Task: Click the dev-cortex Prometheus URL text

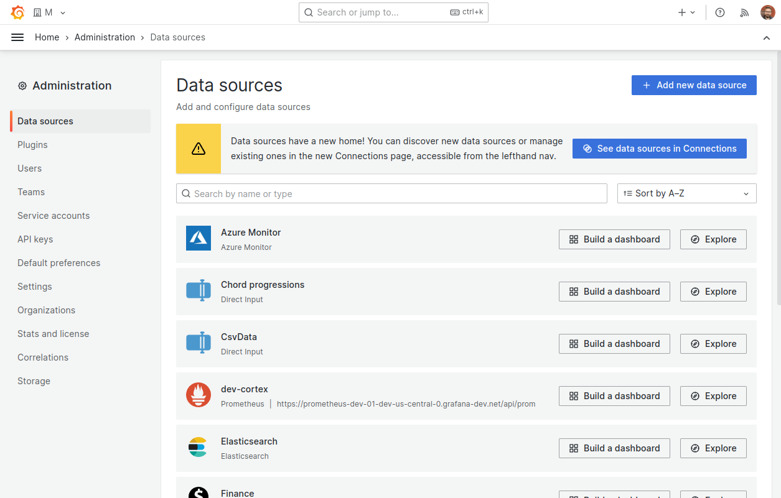Action: click(x=406, y=404)
